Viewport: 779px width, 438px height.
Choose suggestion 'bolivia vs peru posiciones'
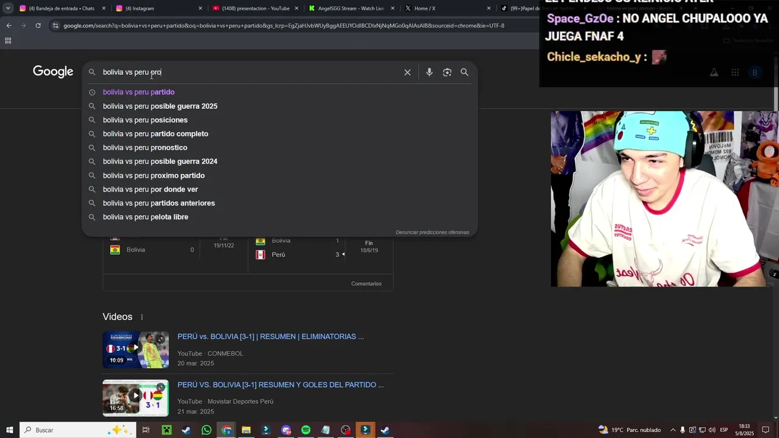[279, 120]
